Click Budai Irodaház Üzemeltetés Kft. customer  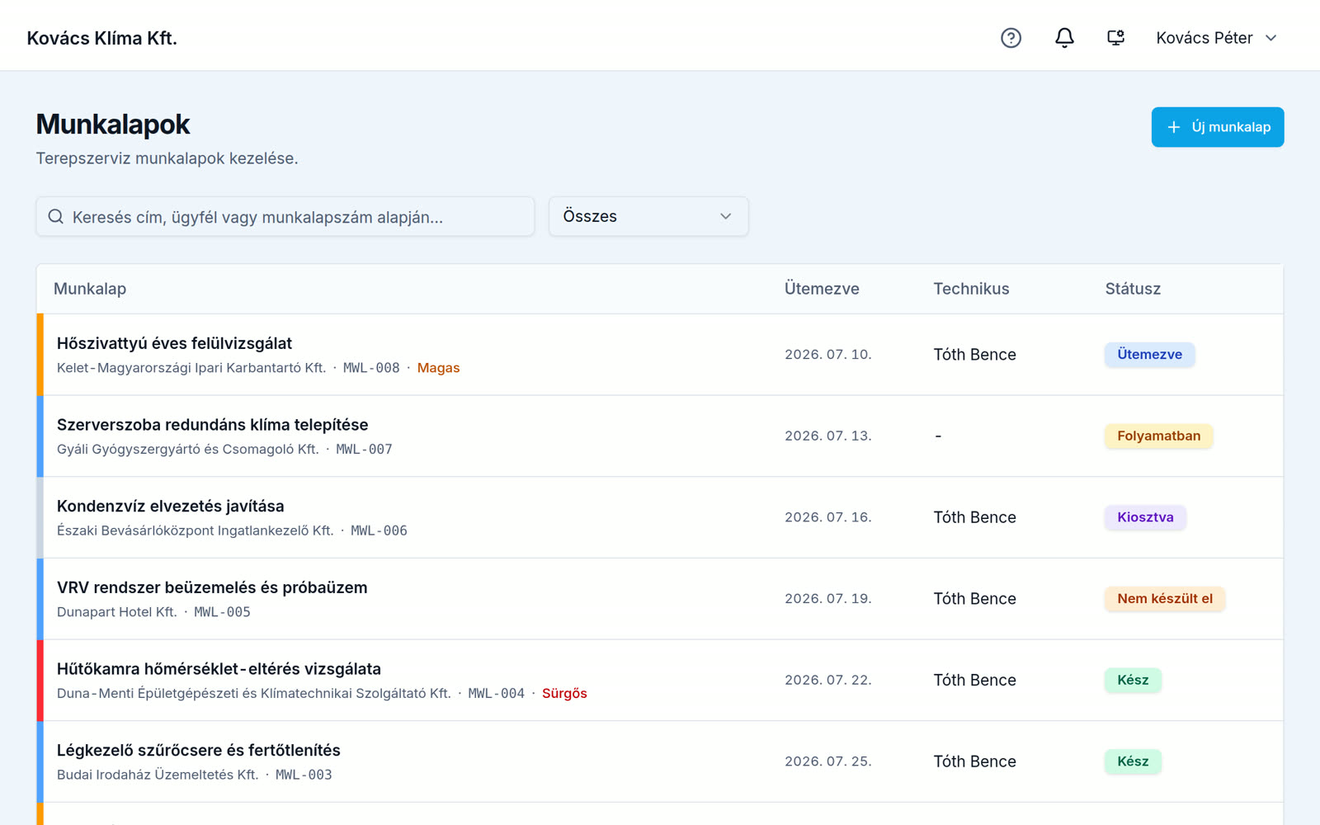(158, 775)
